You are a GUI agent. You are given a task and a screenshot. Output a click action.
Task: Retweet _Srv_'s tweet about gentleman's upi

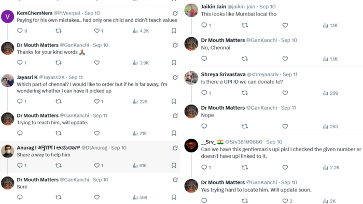pyautogui.click(x=245, y=167)
